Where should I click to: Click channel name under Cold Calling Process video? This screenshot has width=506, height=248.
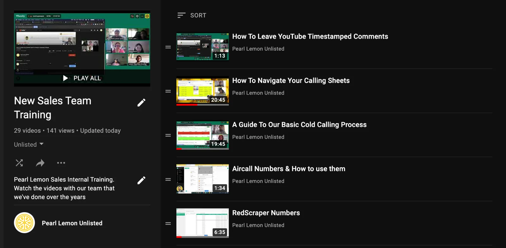258,137
